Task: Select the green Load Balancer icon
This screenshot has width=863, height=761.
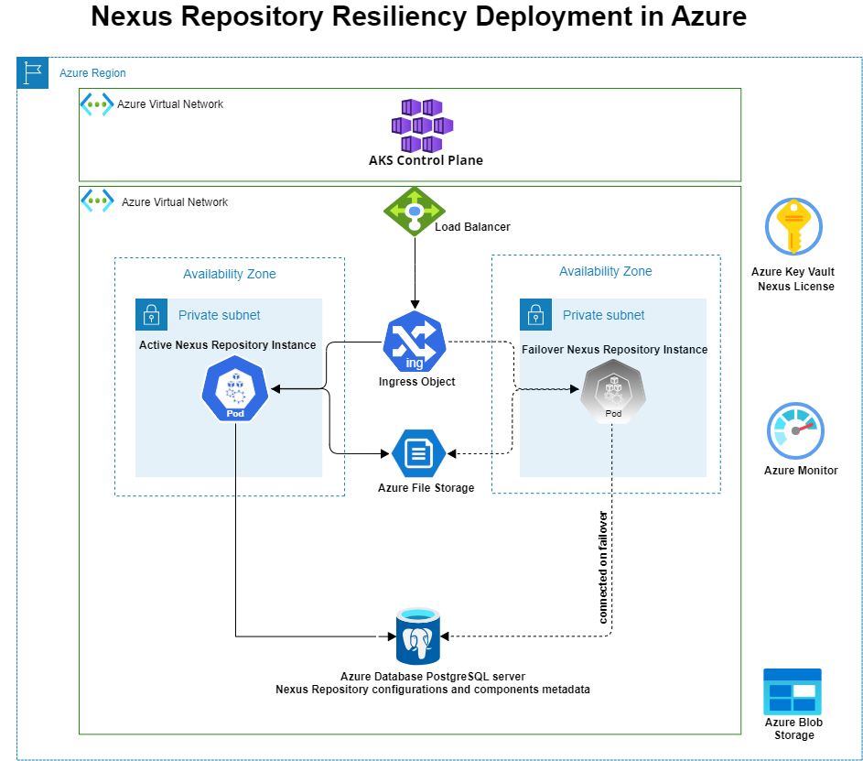Action: (415, 212)
